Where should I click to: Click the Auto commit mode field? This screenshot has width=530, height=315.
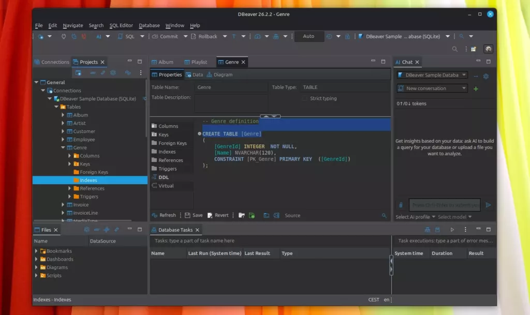[x=308, y=36]
